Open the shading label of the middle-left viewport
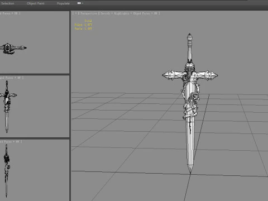Viewport: 268px width, 201px height. pos(12,78)
